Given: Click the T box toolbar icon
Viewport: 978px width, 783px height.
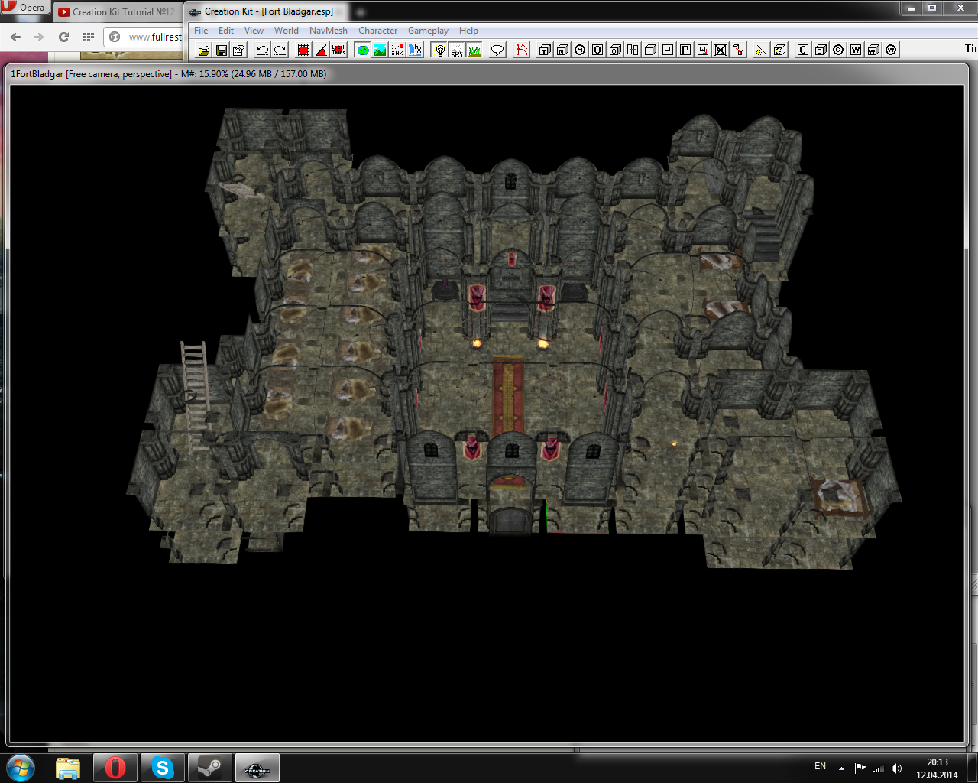Looking at the screenshot, I should click(x=545, y=50).
